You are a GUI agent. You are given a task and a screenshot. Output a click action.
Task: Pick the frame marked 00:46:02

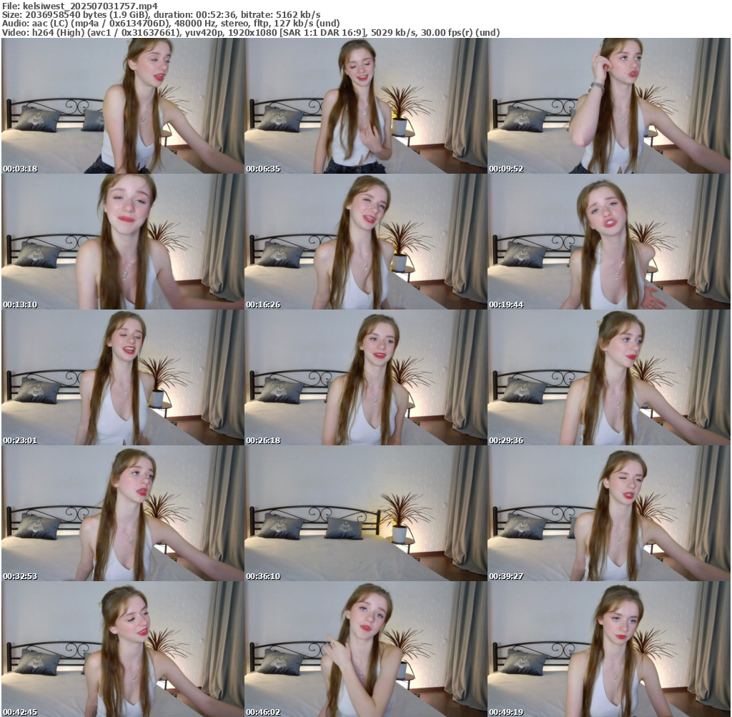(366, 649)
